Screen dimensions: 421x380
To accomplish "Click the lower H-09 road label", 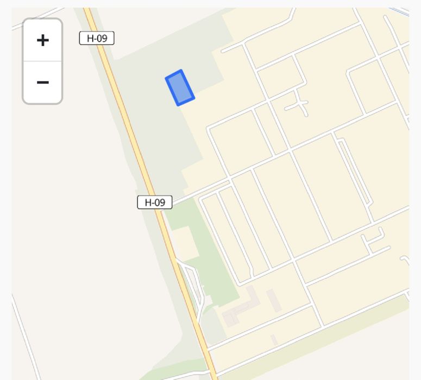I will pos(155,202).
